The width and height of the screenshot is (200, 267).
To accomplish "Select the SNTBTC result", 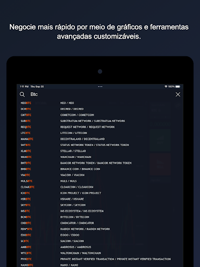I will (x=26, y=145).
